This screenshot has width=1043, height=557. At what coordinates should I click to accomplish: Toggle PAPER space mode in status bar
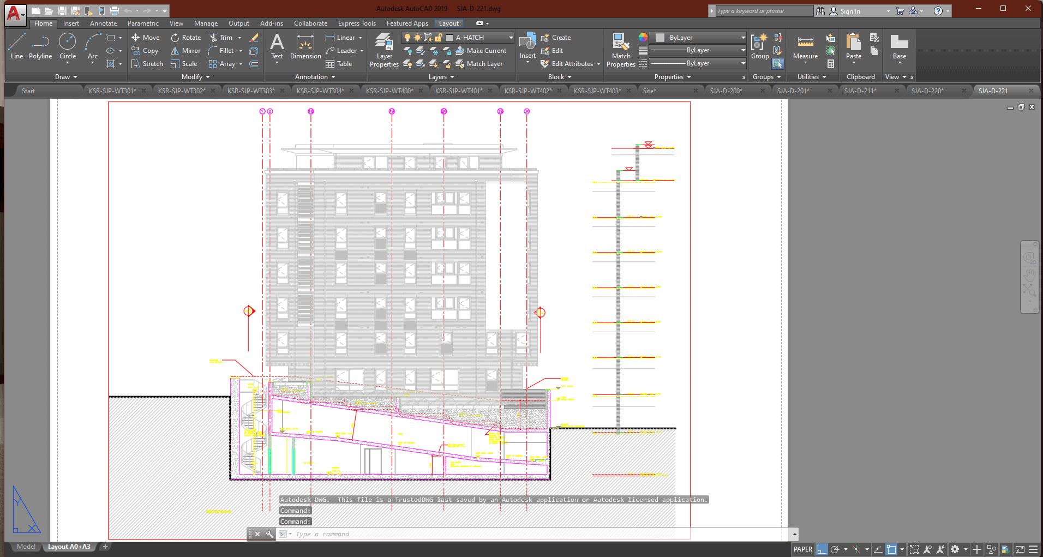pyautogui.click(x=802, y=549)
